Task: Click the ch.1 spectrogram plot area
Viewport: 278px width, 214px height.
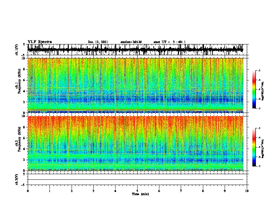Action: [x=135, y=85]
